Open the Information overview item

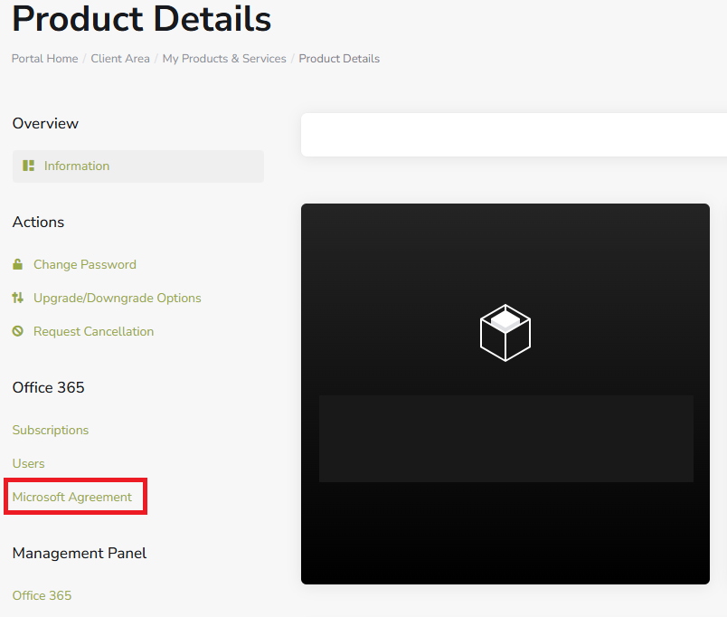click(x=77, y=166)
